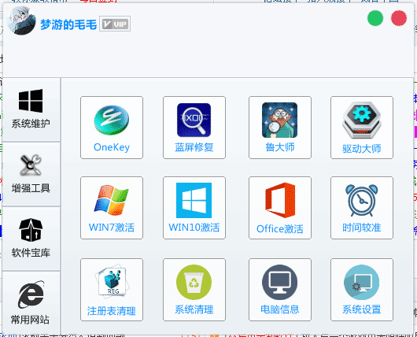
Task: Click the green circle minimize button
Action: [x=375, y=18]
